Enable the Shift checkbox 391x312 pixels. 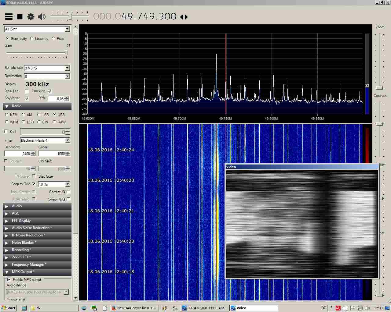point(6,132)
